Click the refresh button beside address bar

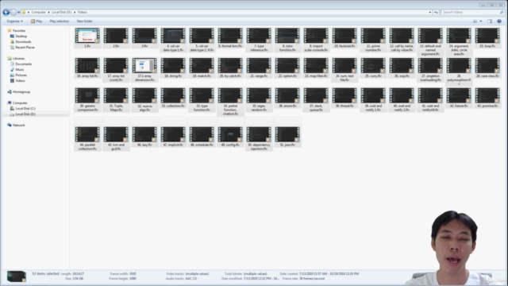[436, 13]
